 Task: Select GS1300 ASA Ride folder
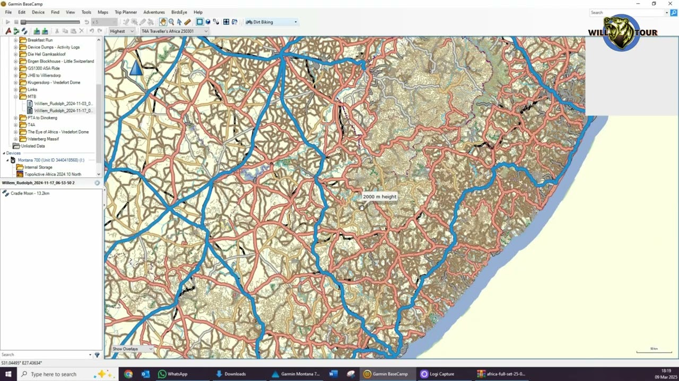[x=43, y=68]
